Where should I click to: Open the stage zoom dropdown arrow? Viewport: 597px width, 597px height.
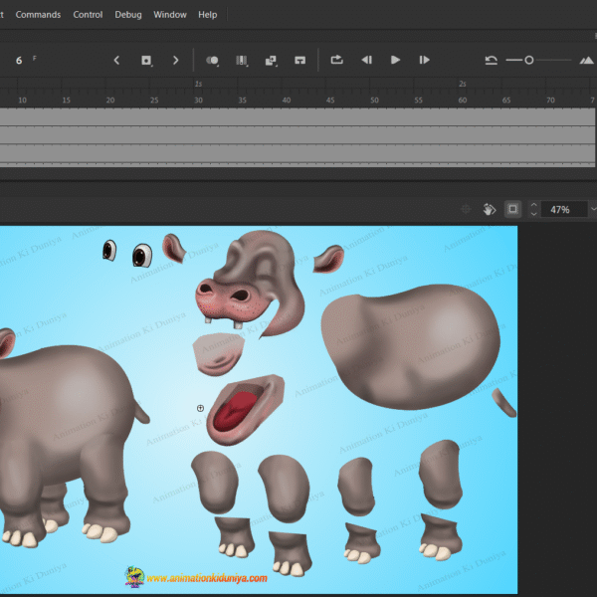[x=593, y=209]
